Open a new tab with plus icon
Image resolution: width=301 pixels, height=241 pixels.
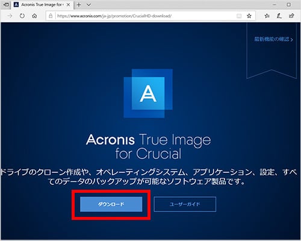[x=79, y=5]
